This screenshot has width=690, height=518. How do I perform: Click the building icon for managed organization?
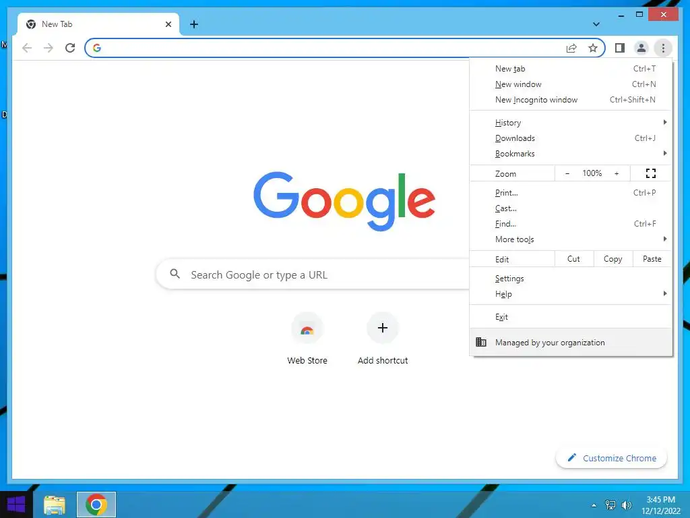click(x=481, y=342)
